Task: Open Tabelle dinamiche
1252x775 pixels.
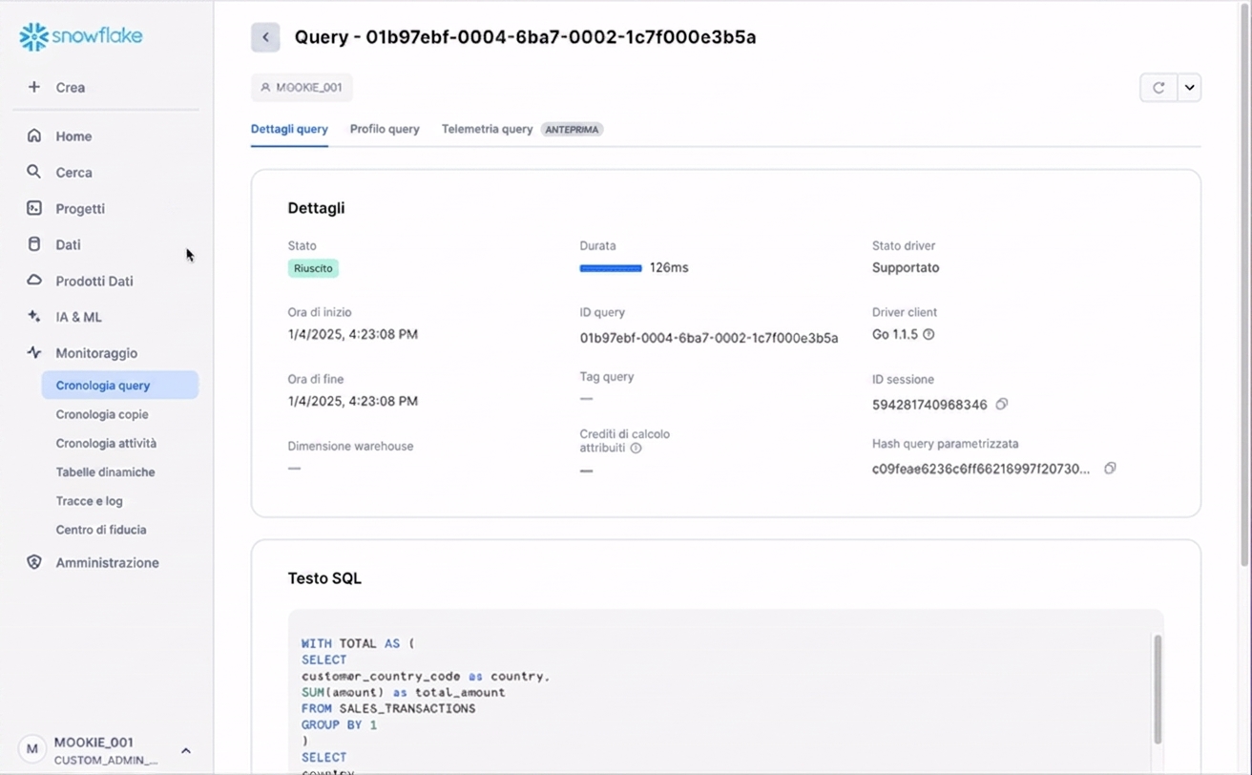Action: tap(105, 471)
